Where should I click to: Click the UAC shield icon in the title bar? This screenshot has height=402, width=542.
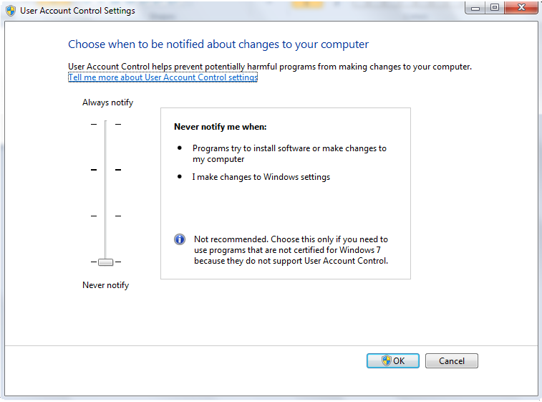point(11,10)
